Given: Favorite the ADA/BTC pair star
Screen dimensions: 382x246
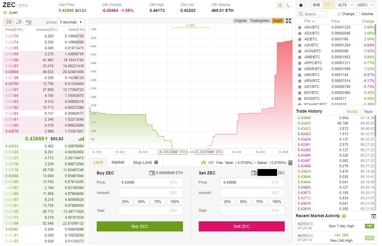Looking at the screenshot, I should (x=300, y=27).
